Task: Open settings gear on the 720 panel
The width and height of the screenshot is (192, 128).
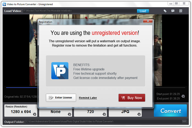Action: click(x=104, y=114)
